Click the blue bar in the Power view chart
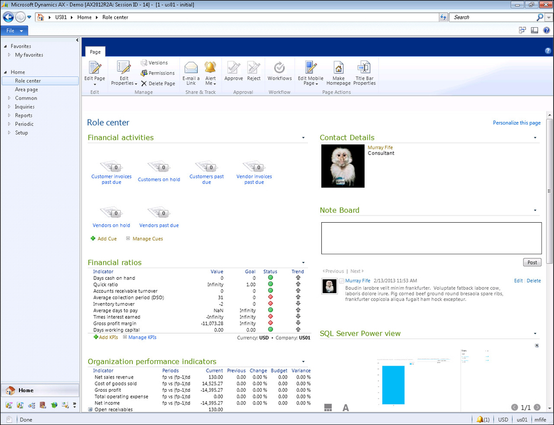This screenshot has width=554, height=425. click(x=393, y=385)
